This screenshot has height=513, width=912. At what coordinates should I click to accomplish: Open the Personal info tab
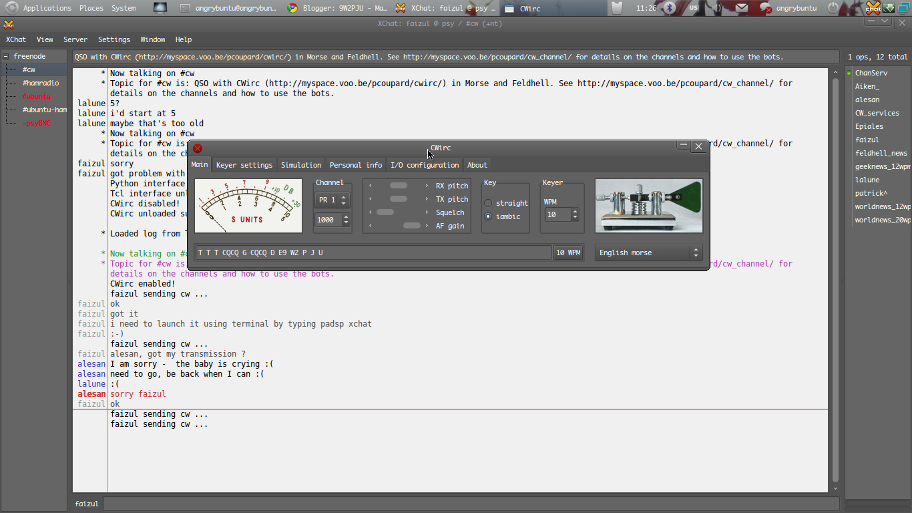click(x=356, y=165)
